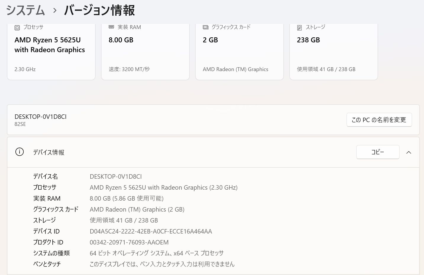Click この PC の名前を変更 button

(x=379, y=120)
